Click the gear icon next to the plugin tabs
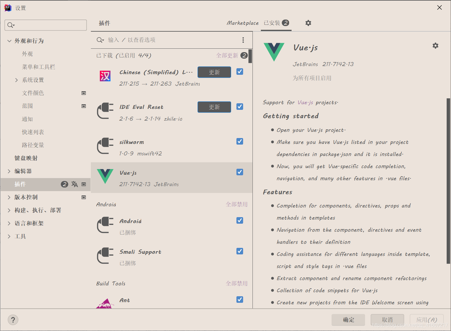Viewport: 451px width, 331px height. tap(308, 23)
